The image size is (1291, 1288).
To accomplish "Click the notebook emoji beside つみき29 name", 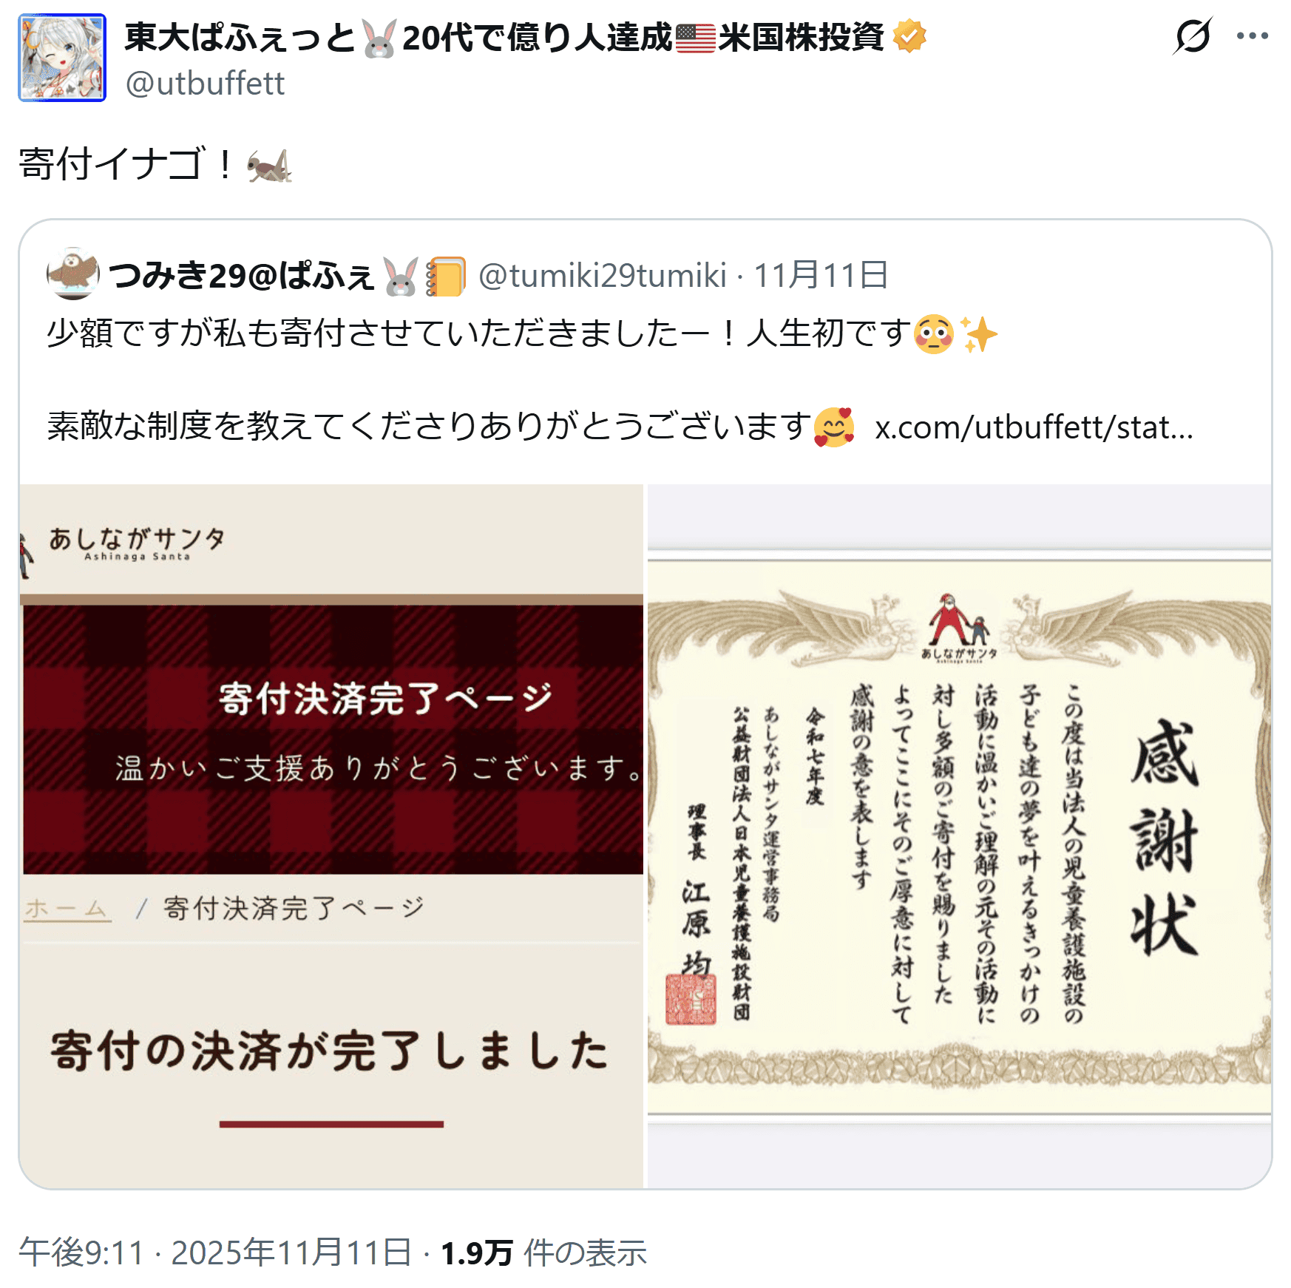I will (445, 276).
